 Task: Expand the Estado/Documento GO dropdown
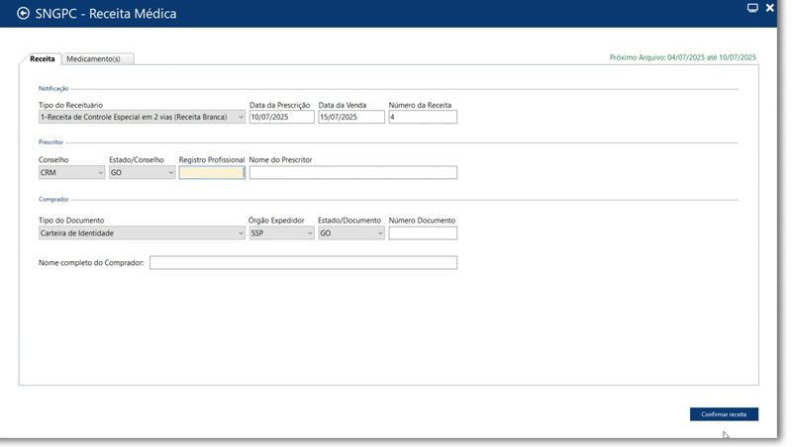[x=351, y=233]
